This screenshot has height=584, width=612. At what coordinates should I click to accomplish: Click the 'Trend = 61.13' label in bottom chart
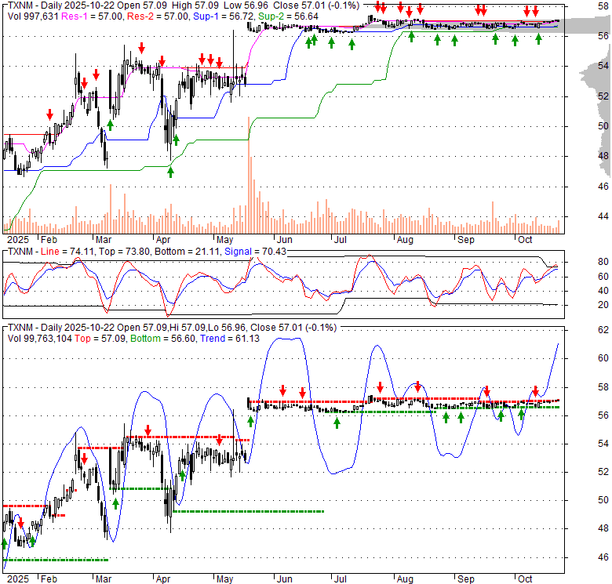(229, 339)
